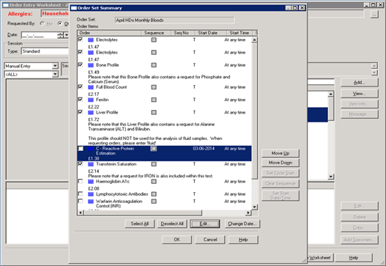Viewport: 386px width, 266px height.
Task: Click the Start Time column header
Action: 240,33
